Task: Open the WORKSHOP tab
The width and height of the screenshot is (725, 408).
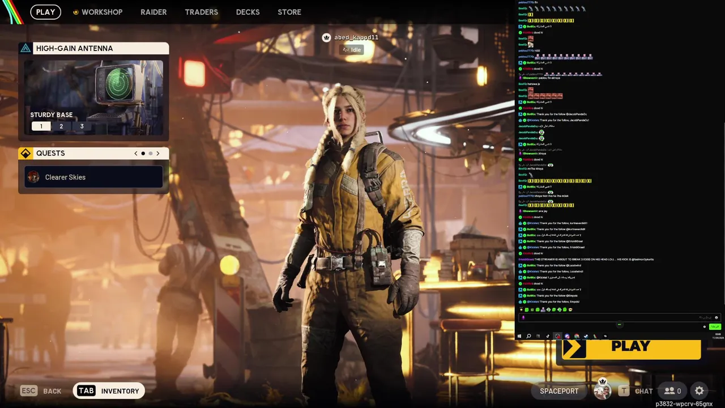Action: [x=101, y=12]
